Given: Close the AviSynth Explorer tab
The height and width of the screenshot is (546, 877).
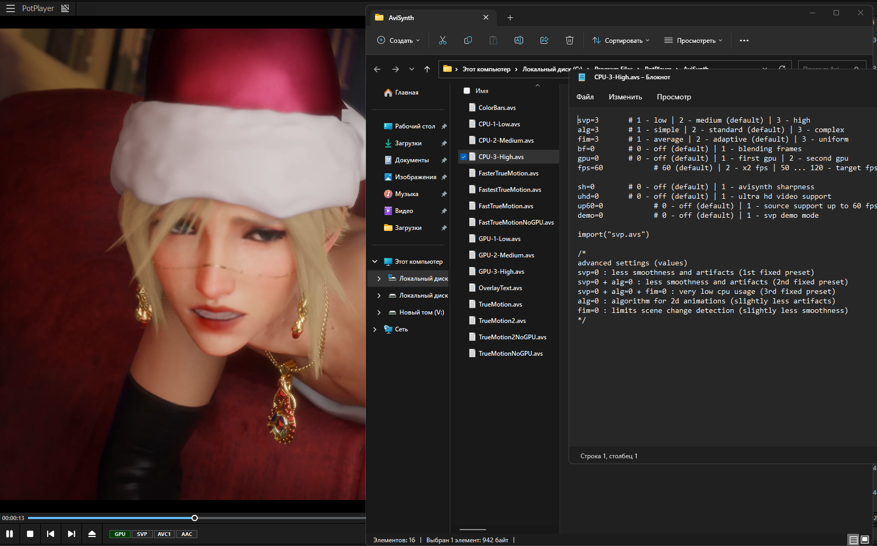Looking at the screenshot, I should tap(486, 17).
